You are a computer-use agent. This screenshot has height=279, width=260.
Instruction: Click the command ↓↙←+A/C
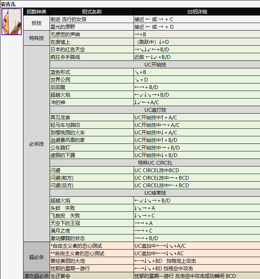tap(147, 102)
